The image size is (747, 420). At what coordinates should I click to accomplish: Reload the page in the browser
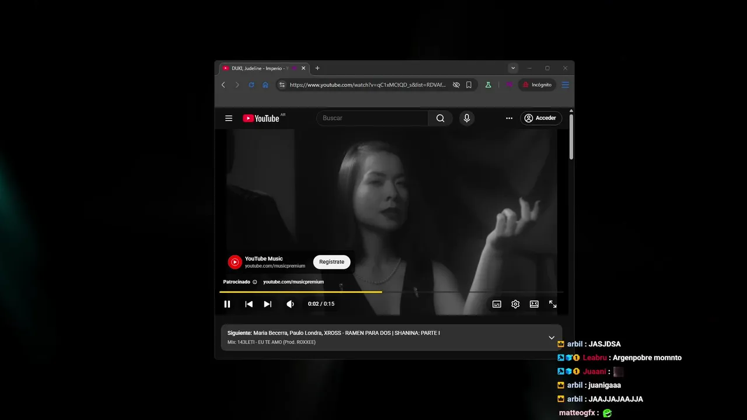point(251,85)
